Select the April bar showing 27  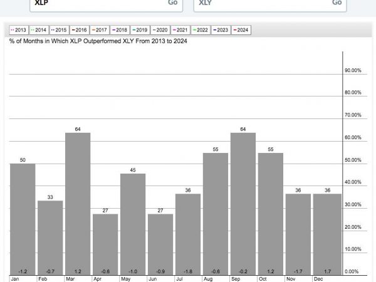pos(105,244)
